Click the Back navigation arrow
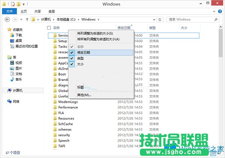This screenshot has width=225, height=158. (x=7, y=19)
